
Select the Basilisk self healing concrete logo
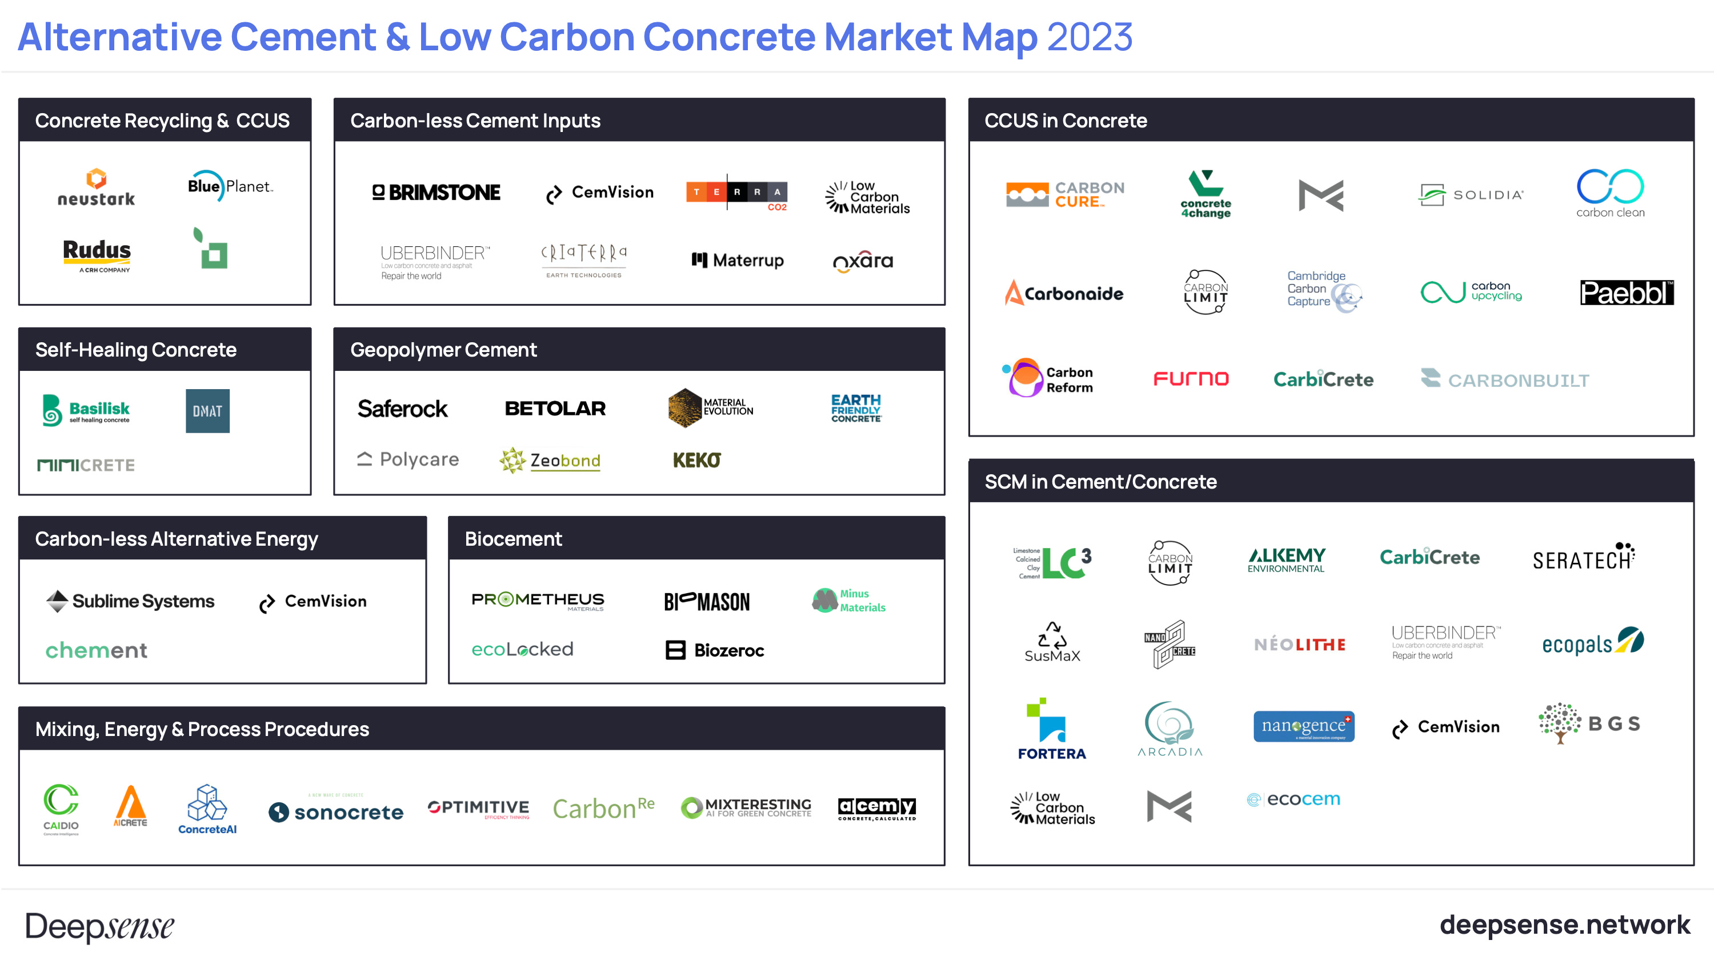(x=86, y=410)
